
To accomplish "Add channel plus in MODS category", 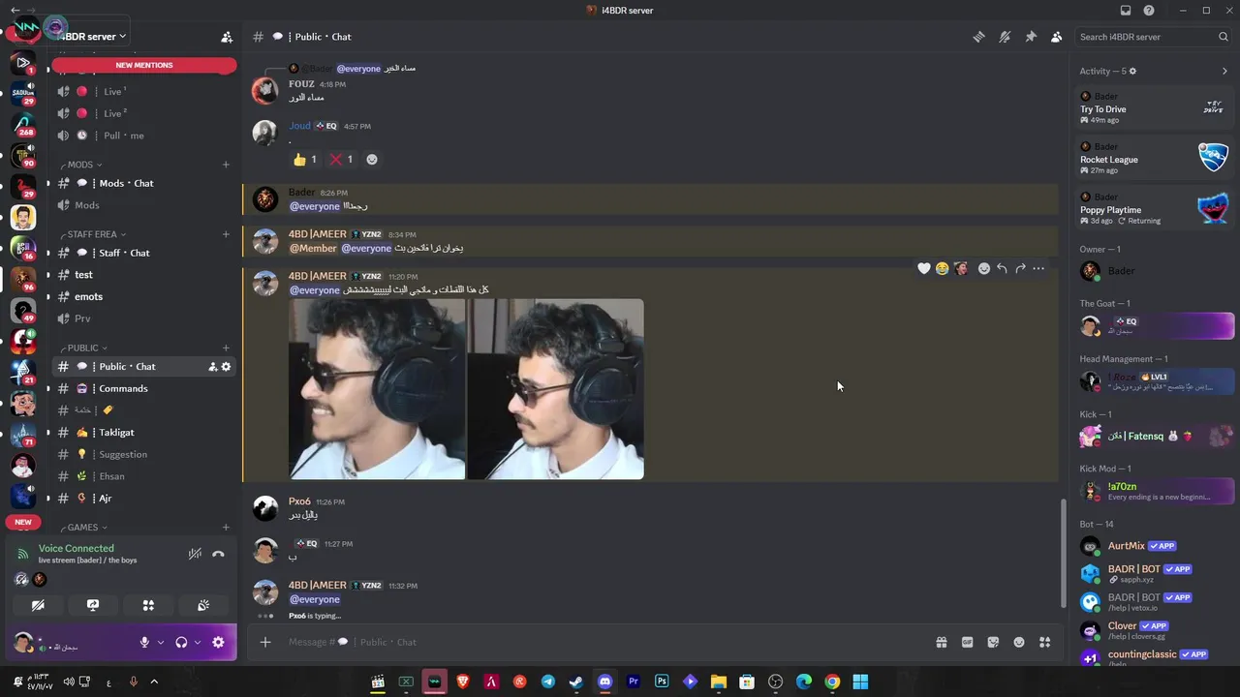I will click(226, 165).
